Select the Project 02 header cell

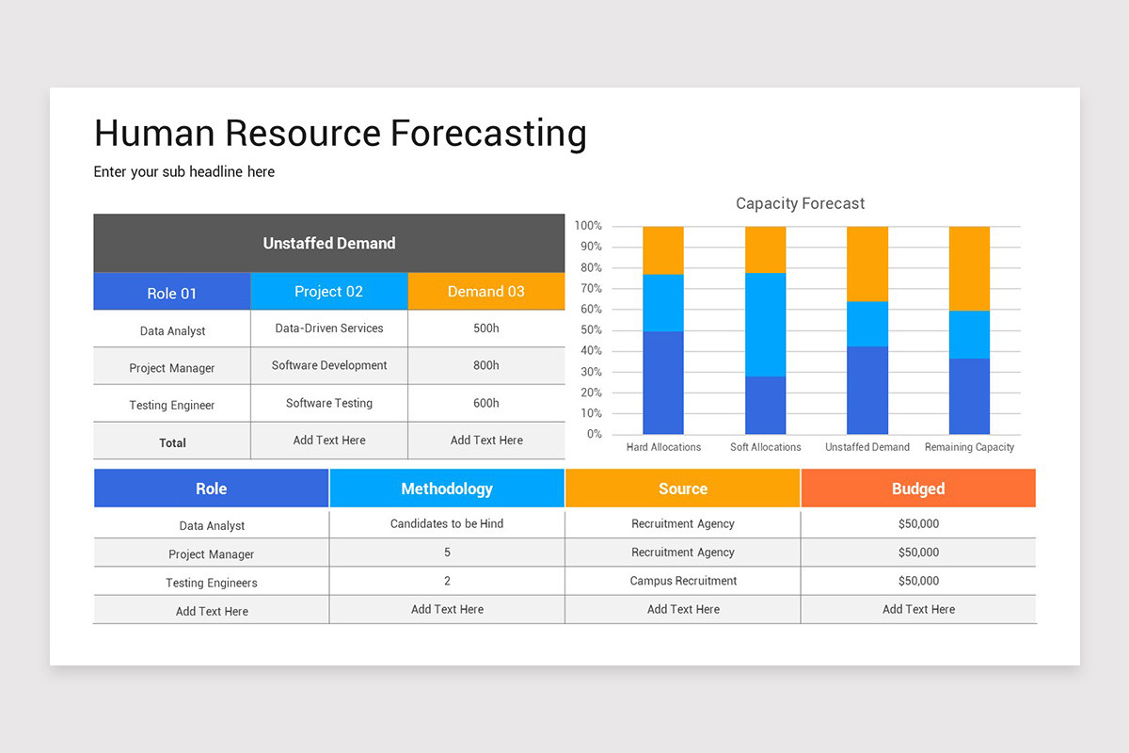pos(328,292)
